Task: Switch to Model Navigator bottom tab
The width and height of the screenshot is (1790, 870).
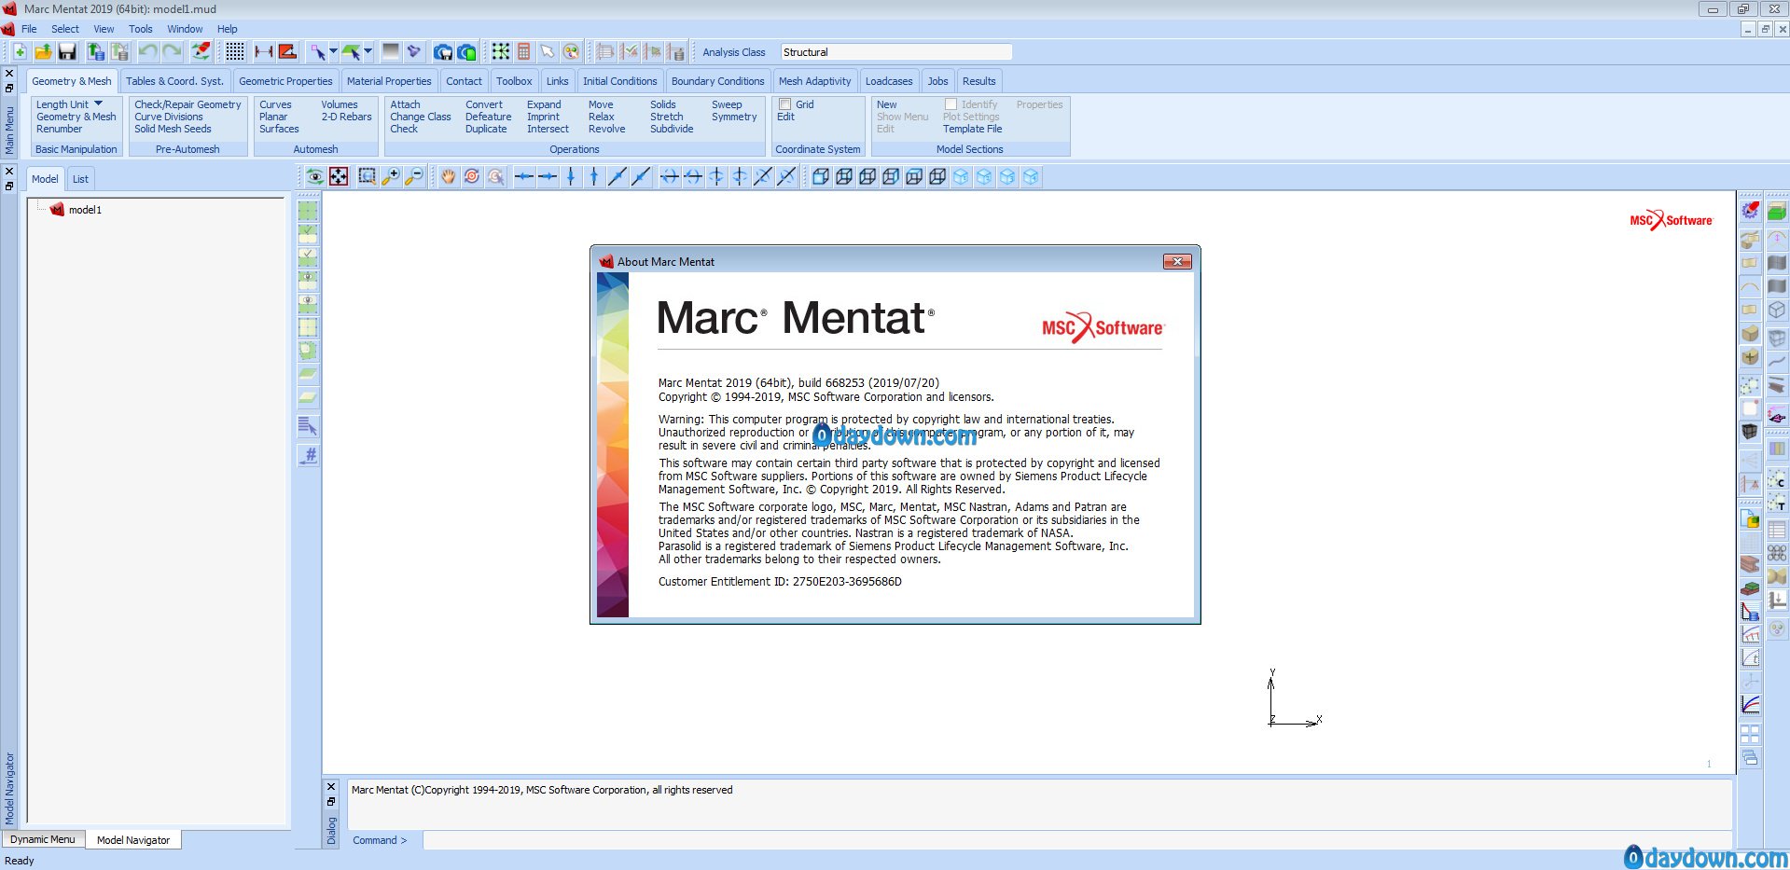Action: 133,840
